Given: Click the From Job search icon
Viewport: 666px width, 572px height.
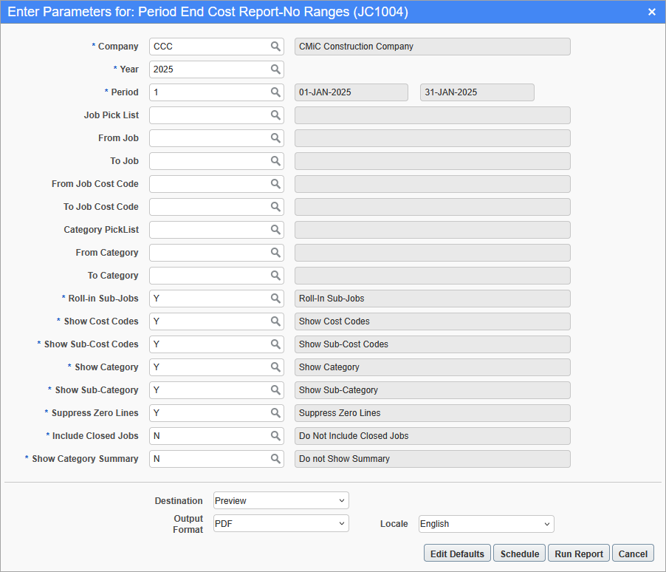Looking at the screenshot, I should click(x=275, y=138).
